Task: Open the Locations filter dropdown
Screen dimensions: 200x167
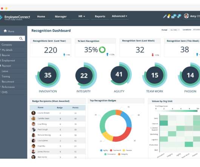Action: (196, 30)
